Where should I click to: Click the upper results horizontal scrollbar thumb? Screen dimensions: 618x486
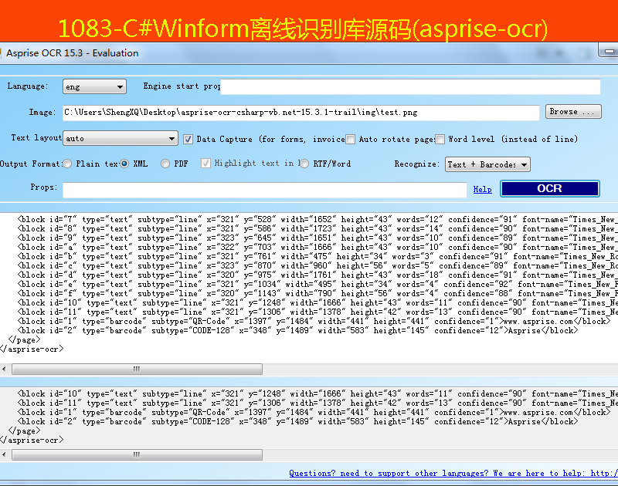[137, 369]
